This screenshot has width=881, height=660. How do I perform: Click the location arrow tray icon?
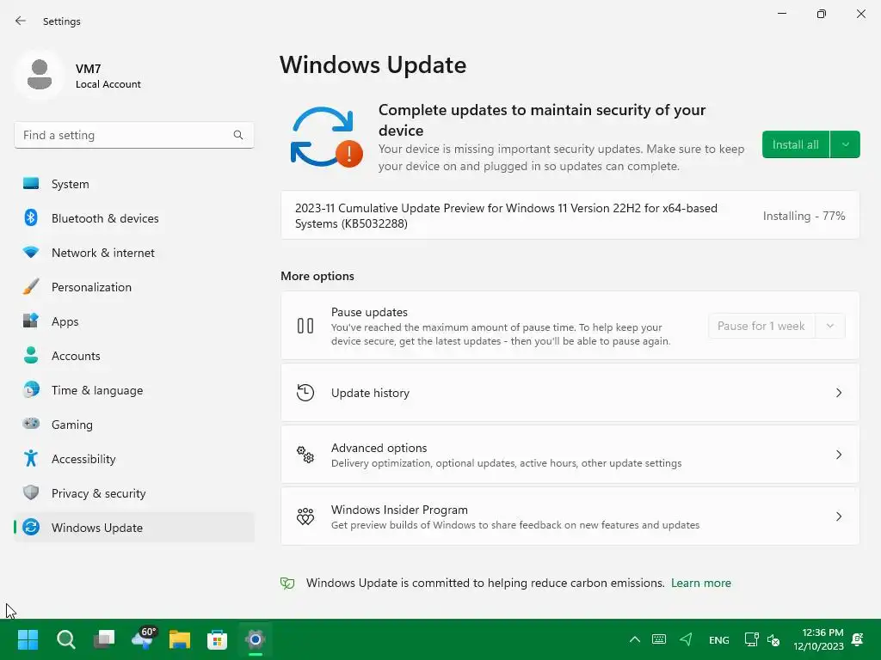point(686,639)
